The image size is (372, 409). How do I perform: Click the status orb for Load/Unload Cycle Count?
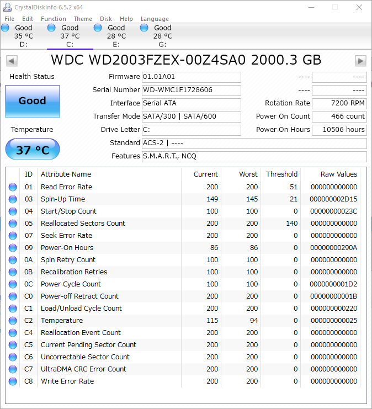pos(13,309)
